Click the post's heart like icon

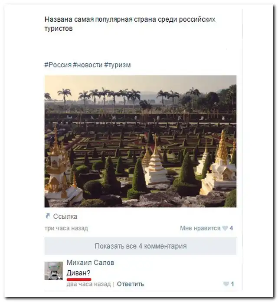pos(225,228)
